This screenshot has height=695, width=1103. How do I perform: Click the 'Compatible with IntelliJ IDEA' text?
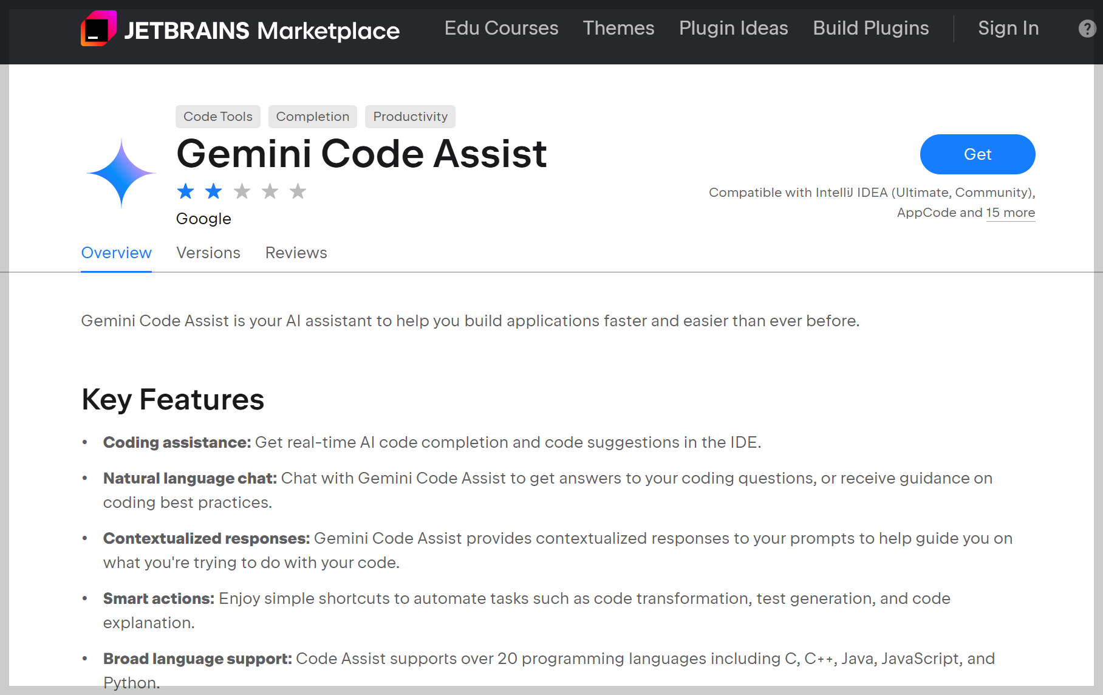798,193
